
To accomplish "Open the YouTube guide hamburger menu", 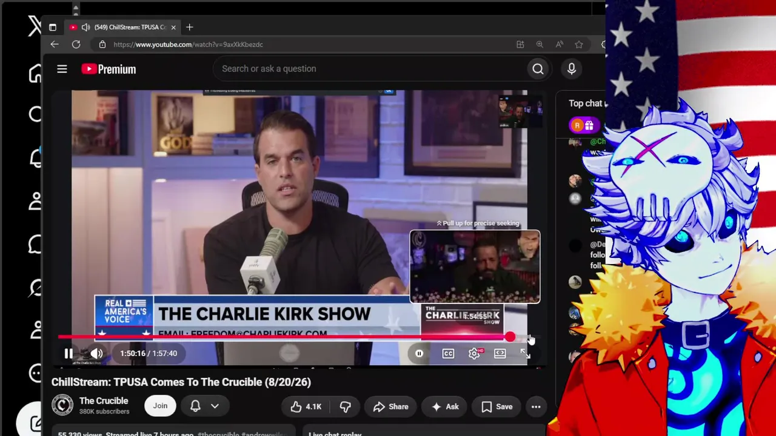I will [62, 69].
